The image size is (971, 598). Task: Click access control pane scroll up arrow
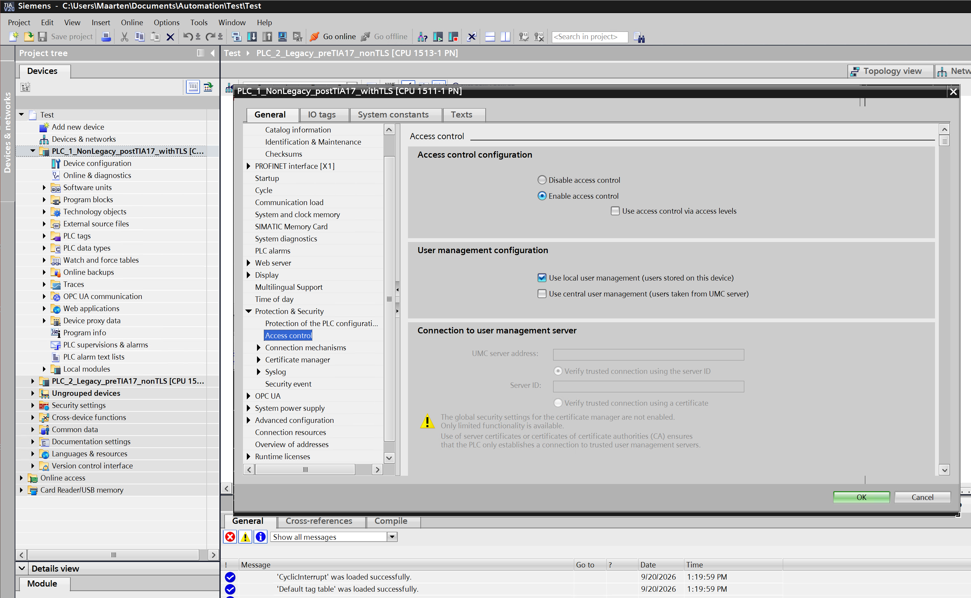pos(944,129)
